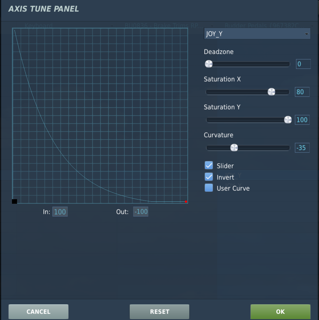Click the Saturation Y label
Viewport: 319px width, 320px height.
point(222,107)
